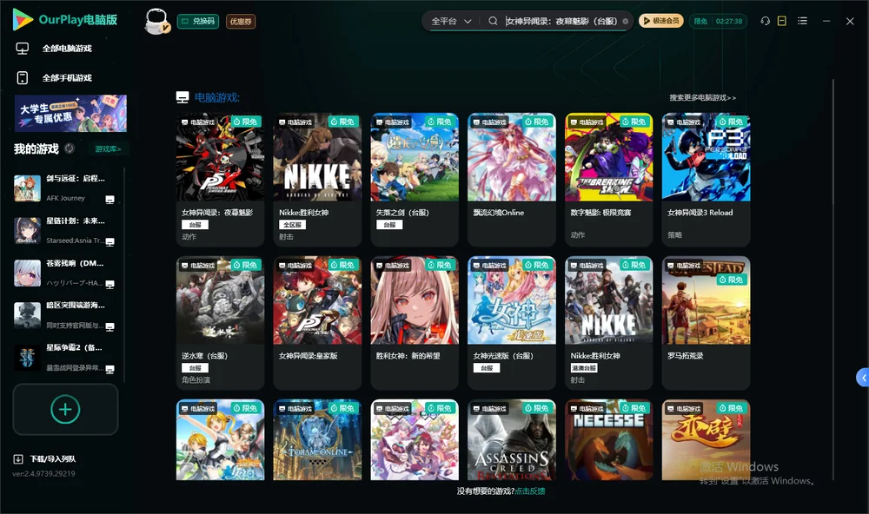Open the 罗马拓荒录 game card

tap(706, 323)
